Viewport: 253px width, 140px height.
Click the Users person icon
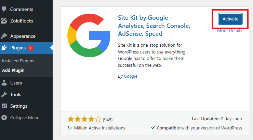pyautogui.click(x=4, y=83)
